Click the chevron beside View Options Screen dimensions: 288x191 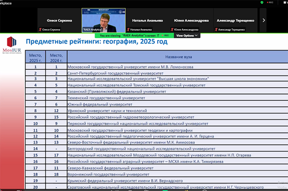click(x=196, y=35)
